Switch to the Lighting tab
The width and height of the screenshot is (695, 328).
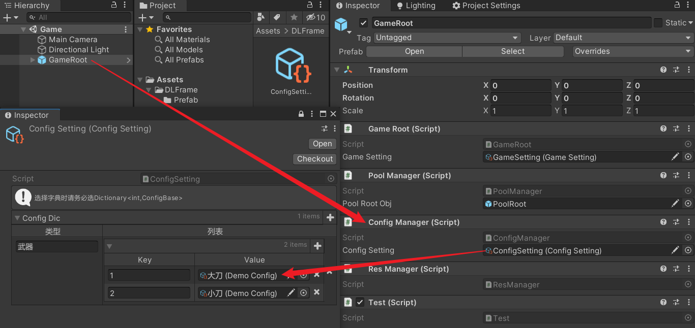pyautogui.click(x=415, y=6)
